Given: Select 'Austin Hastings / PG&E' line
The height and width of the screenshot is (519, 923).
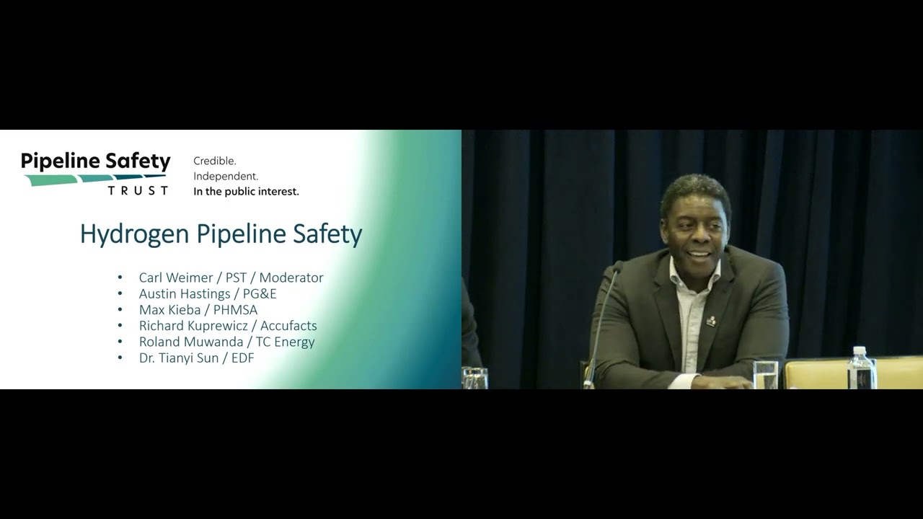Looking at the screenshot, I should [208, 293].
